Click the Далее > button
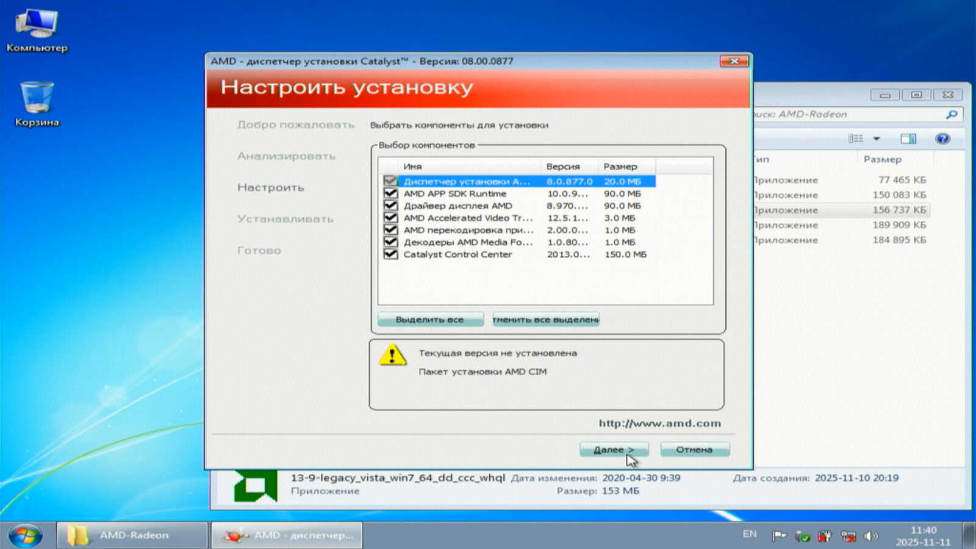This screenshot has width=976, height=549. coord(614,450)
